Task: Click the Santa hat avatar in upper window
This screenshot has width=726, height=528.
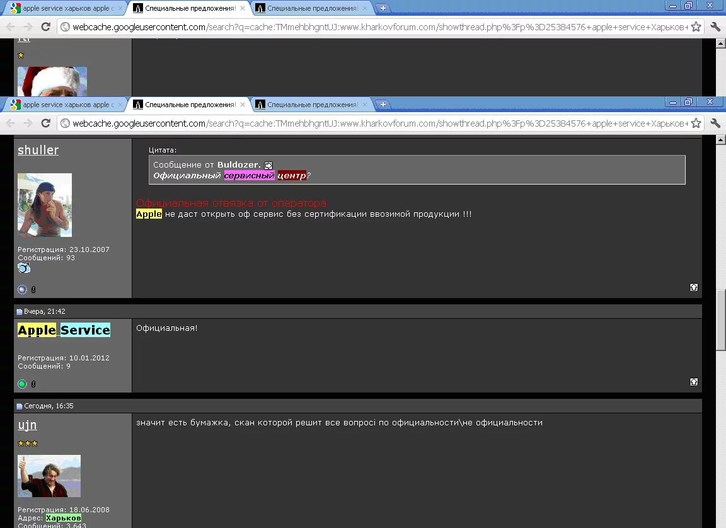Action: click(x=52, y=81)
